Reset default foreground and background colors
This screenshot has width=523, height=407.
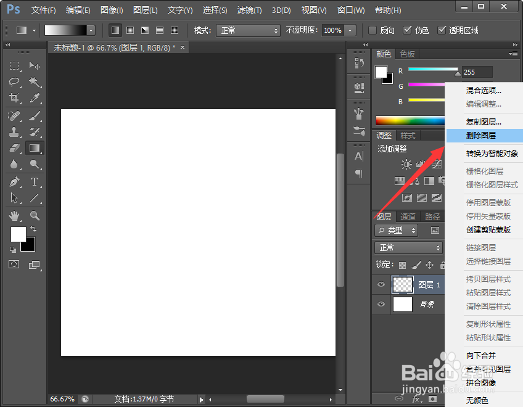click(x=13, y=249)
